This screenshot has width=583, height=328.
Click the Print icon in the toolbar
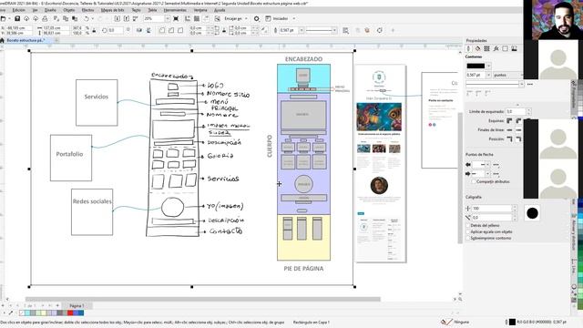point(45,18)
